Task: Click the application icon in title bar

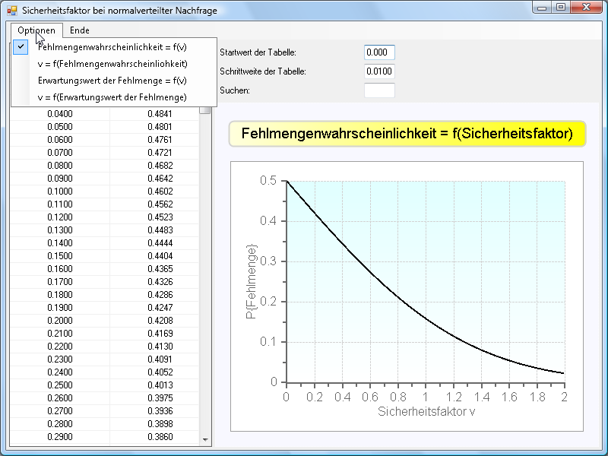Action: [x=11, y=9]
